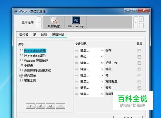The width and height of the screenshot is (161, 118).
Task: Close the Wacom 数位板属性 window
Action: click(144, 10)
